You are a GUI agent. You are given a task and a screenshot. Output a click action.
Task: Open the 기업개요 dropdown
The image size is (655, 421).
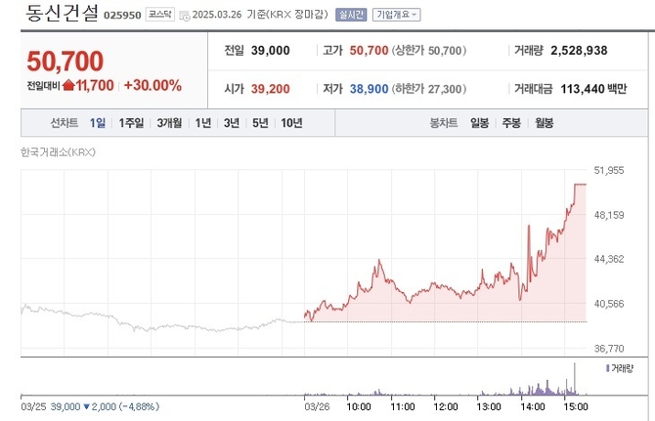click(x=395, y=15)
